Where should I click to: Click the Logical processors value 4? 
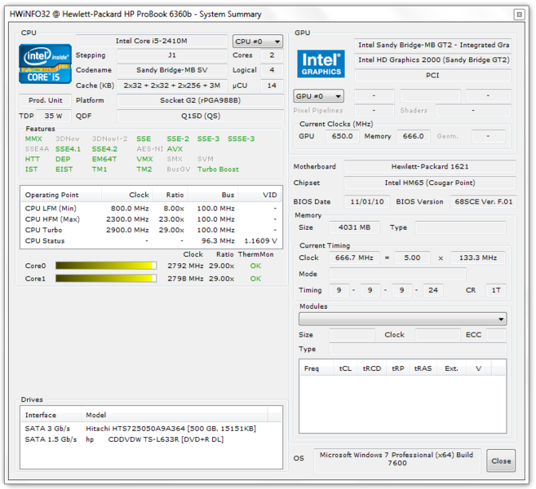pos(272,70)
